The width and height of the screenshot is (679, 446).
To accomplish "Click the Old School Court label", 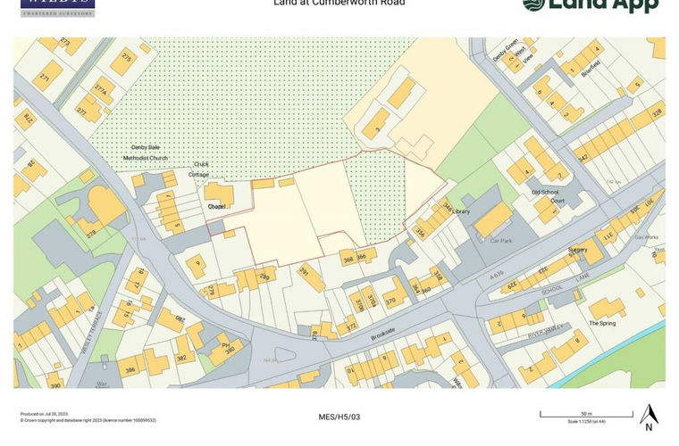I will pos(547,196).
